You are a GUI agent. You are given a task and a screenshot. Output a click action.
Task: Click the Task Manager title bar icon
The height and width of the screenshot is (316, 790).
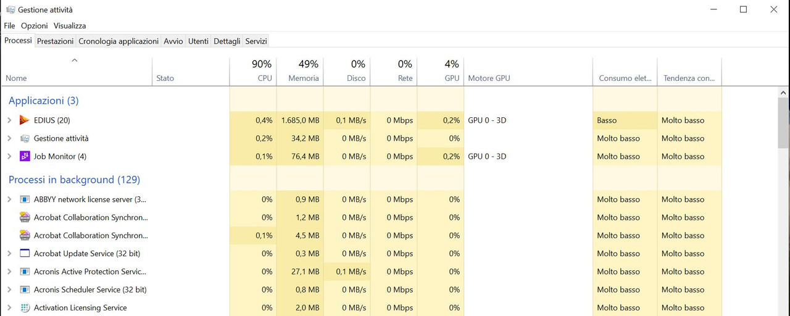pos(10,9)
